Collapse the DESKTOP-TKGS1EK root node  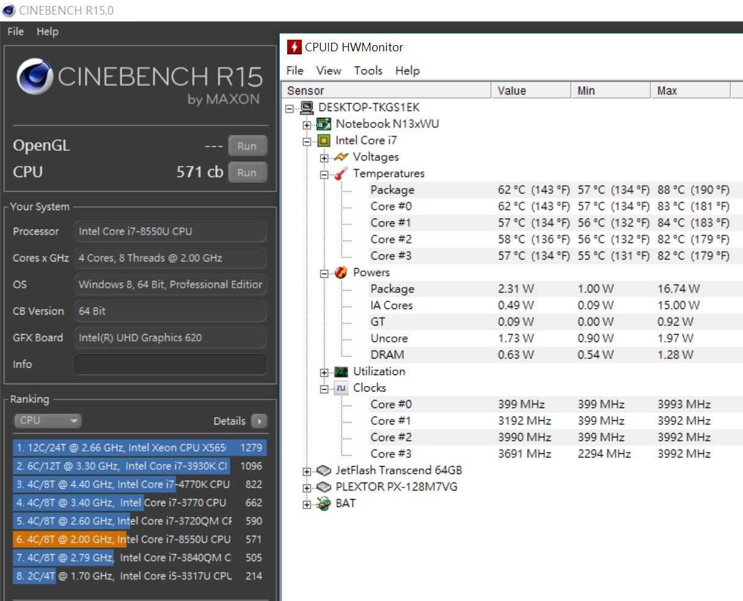tap(290, 109)
